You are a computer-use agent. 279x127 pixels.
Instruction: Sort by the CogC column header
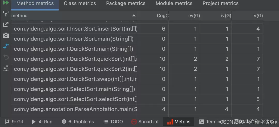(162, 15)
